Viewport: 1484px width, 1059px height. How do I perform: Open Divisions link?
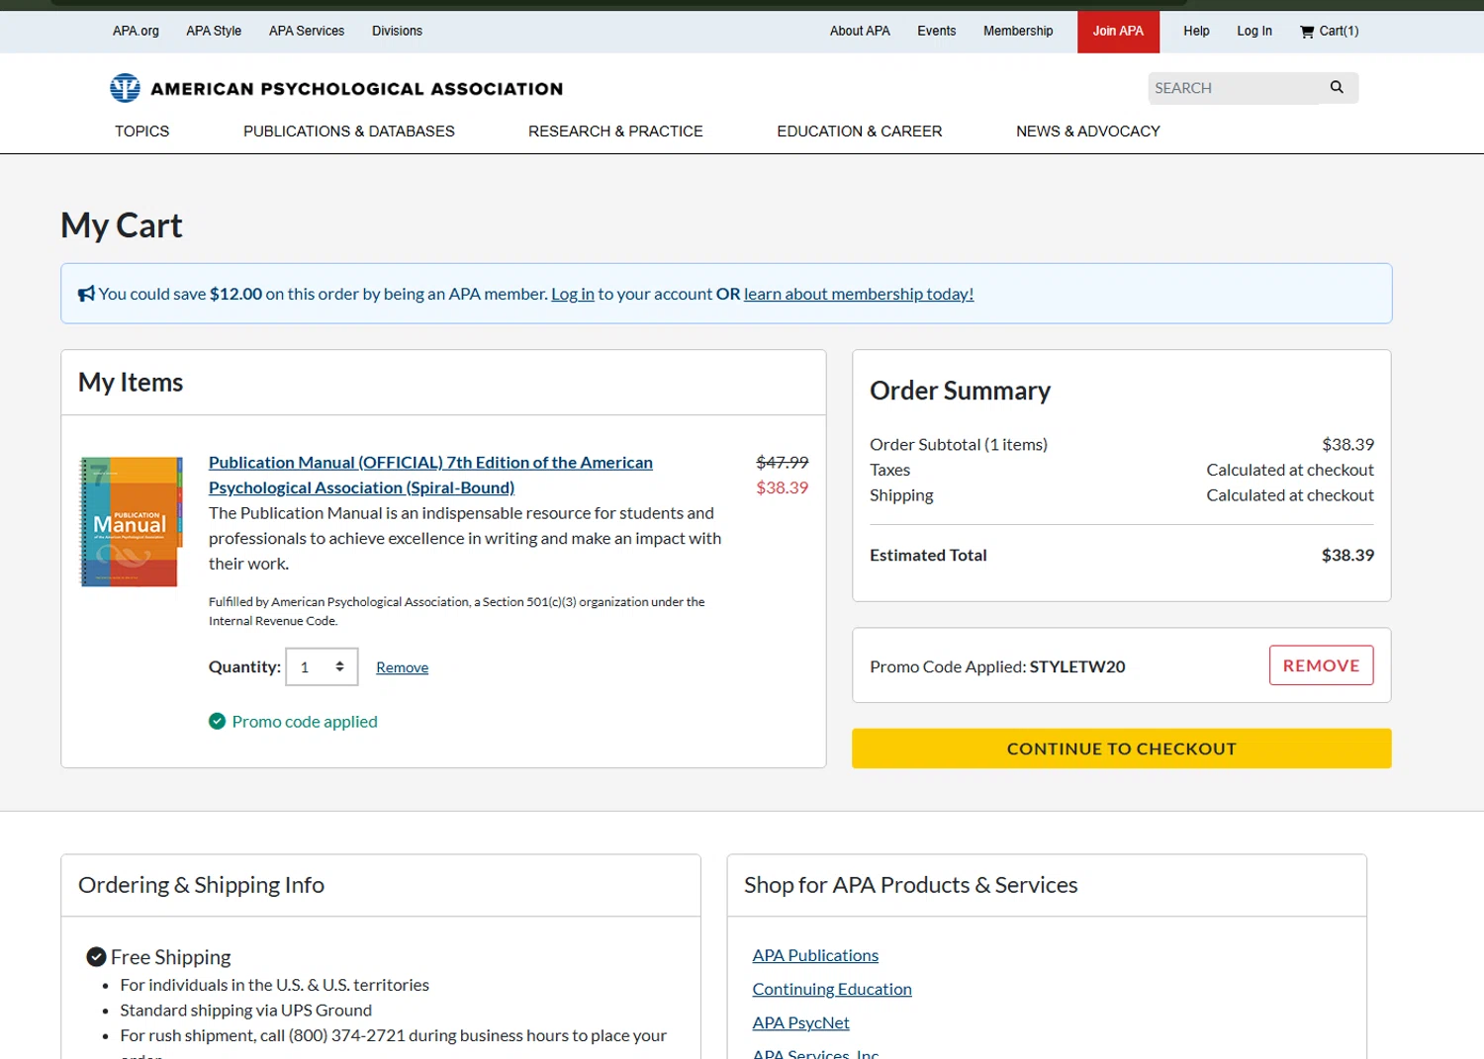coord(397,31)
